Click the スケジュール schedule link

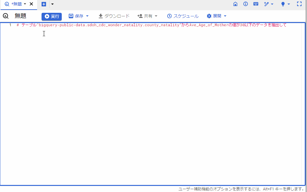tap(182, 16)
